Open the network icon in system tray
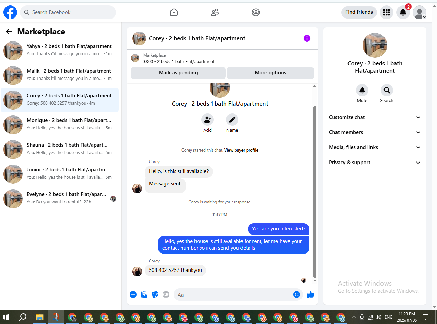 point(370,317)
